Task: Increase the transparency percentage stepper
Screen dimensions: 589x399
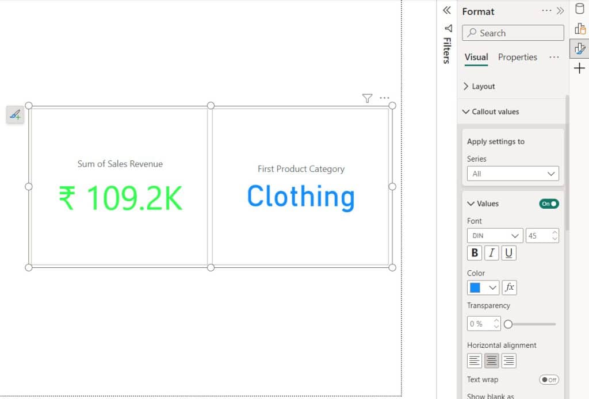Action: click(x=496, y=321)
